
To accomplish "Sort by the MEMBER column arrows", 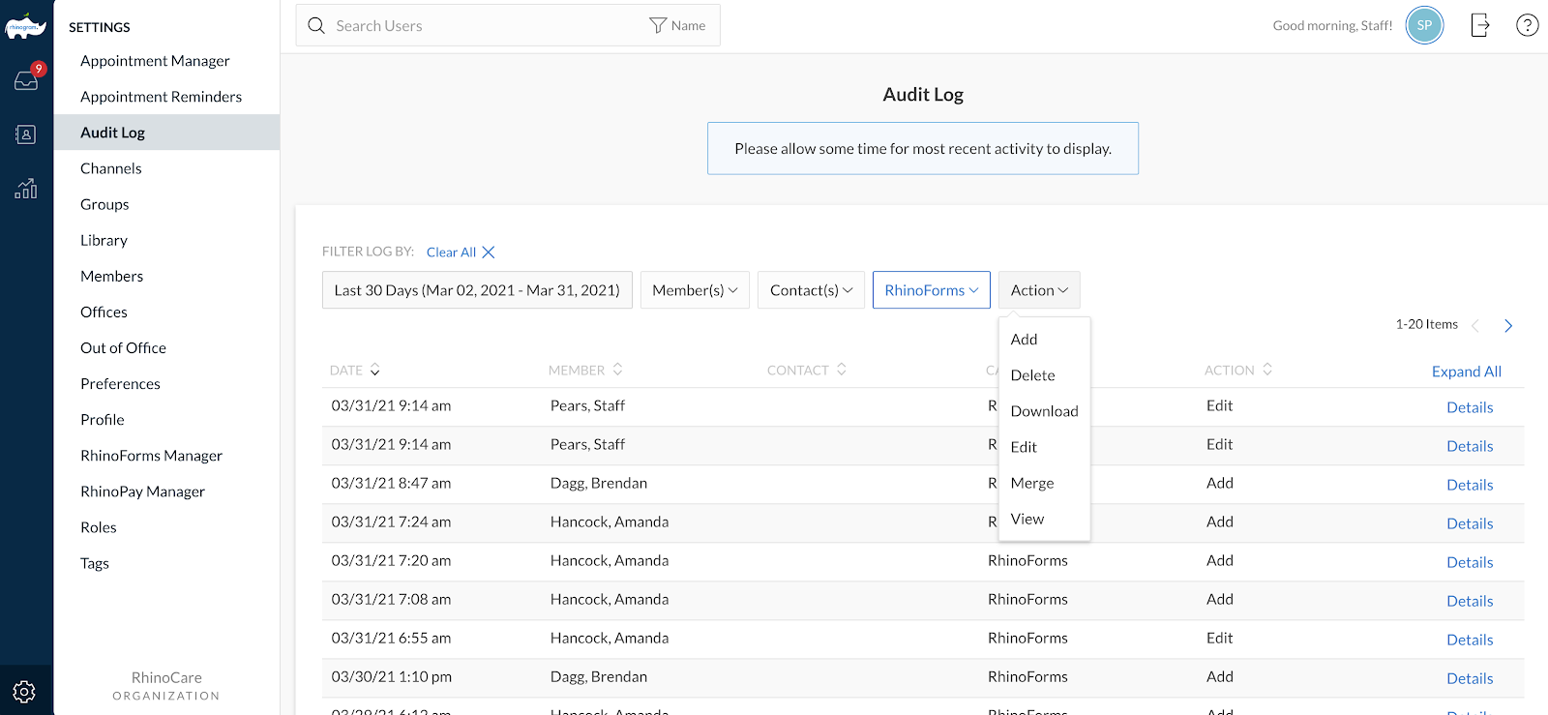I will pyautogui.click(x=617, y=370).
